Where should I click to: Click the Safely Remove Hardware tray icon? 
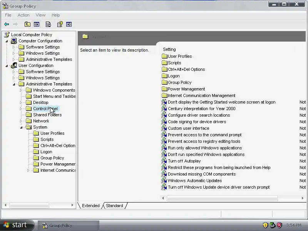pos(273,225)
